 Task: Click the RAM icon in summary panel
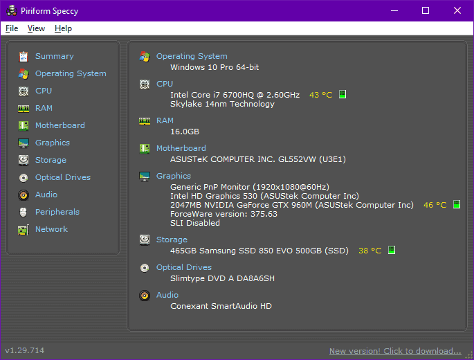pyautogui.click(x=145, y=121)
